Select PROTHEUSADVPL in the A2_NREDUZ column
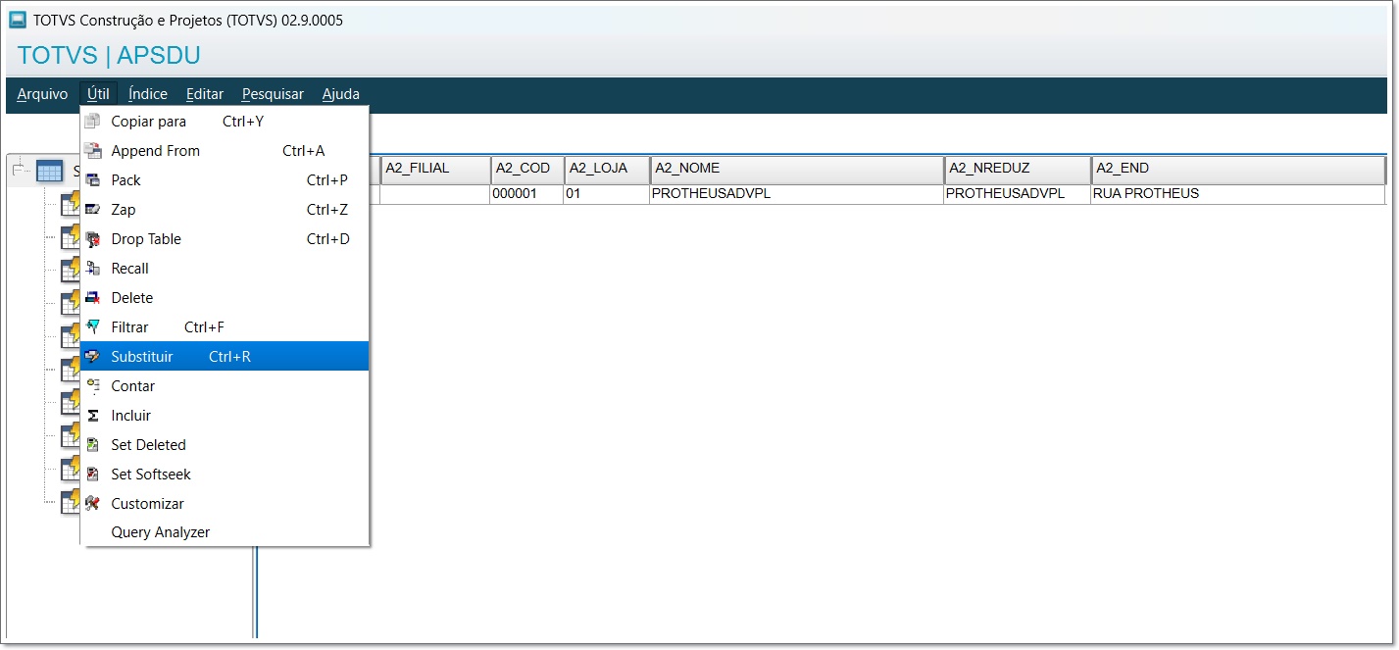 [x=1018, y=194]
